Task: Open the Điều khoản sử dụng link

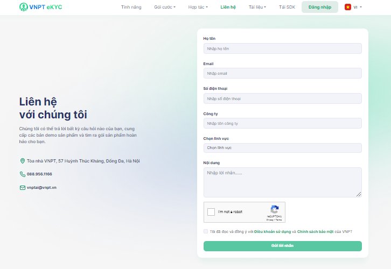Action: (273, 232)
